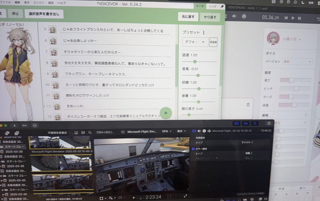
Task: Toggle the Final Cut Pro inspector panel button
Action: tap(255, 123)
